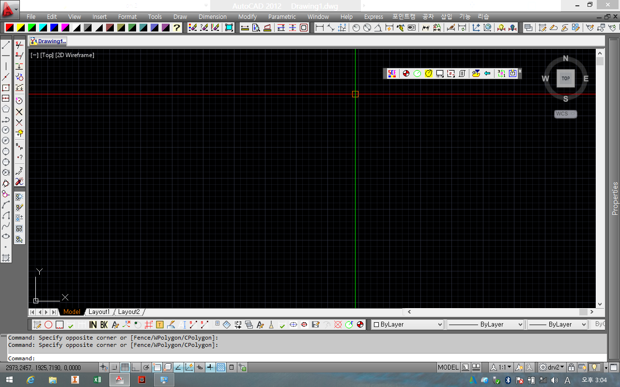Click the BK icon in bottom toolbar
The height and width of the screenshot is (387, 620).
click(x=104, y=325)
